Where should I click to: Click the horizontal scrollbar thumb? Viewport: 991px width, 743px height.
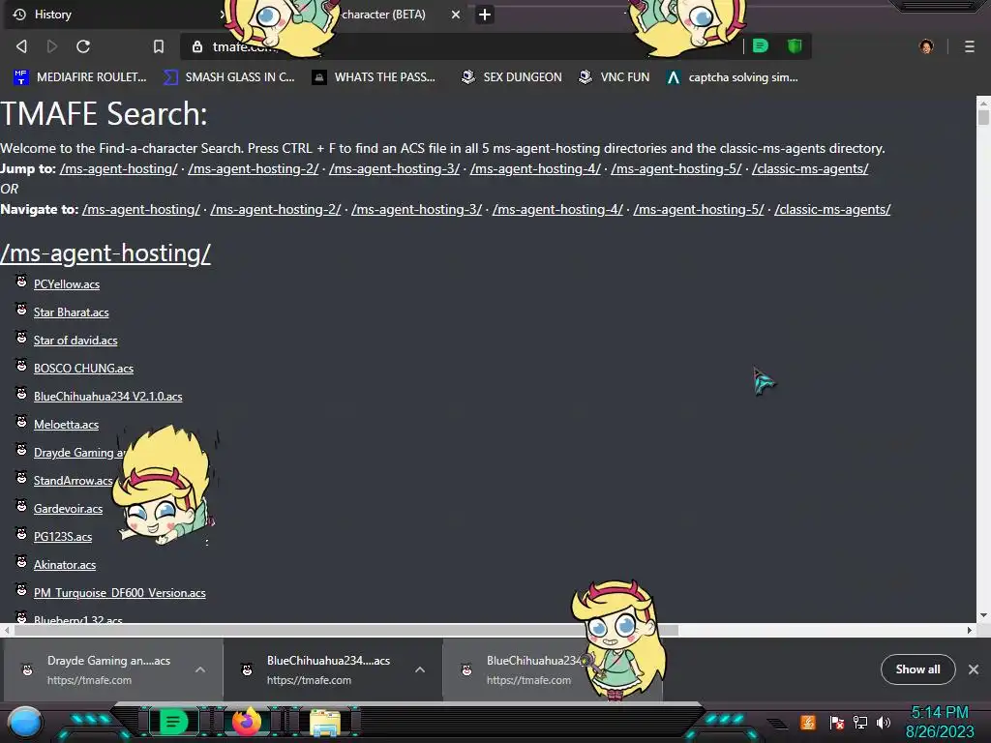tap(345, 630)
